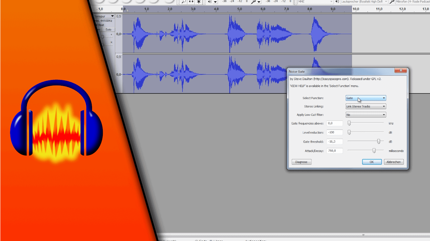Enable Solo on the Tonspur track
Viewport: 430px width, 241px height.
coord(109,29)
